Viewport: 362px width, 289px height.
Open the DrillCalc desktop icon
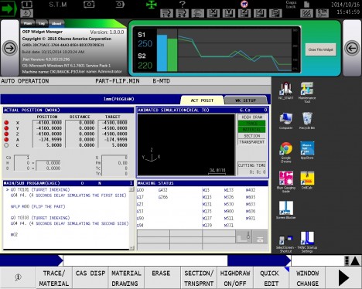click(307, 180)
